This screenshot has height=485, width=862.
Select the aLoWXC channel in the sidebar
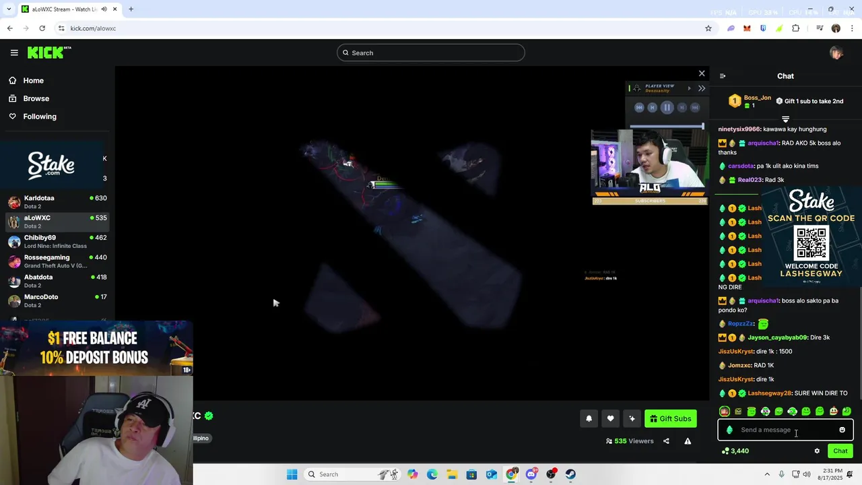pyautogui.click(x=57, y=221)
